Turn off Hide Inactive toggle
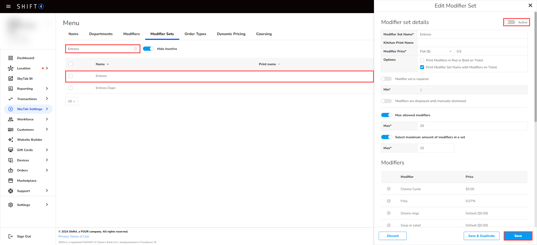 [x=149, y=49]
